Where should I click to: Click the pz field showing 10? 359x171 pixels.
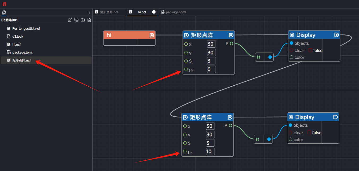coord(210,152)
